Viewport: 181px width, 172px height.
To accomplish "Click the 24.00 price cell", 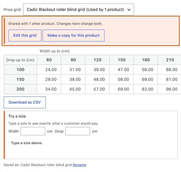I will pyautogui.click(x=49, y=70).
